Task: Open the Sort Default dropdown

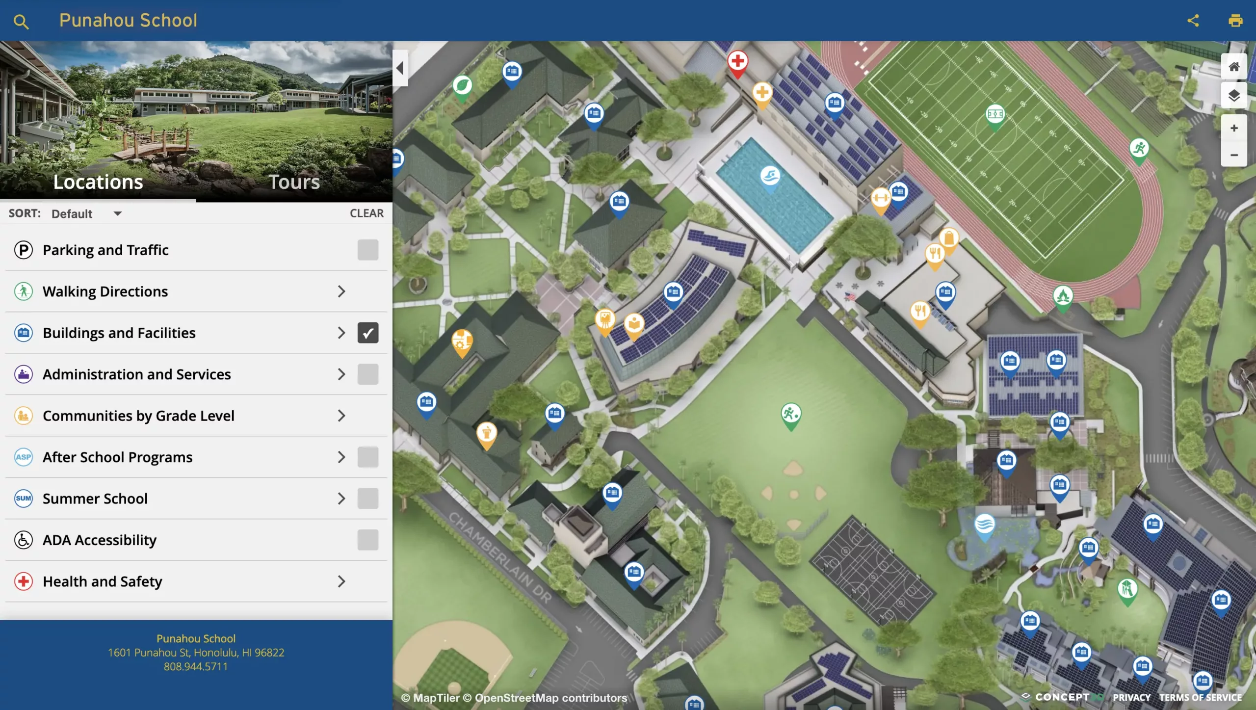Action: tap(86, 213)
